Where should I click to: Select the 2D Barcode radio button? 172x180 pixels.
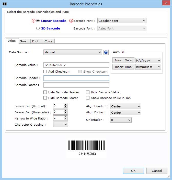click(x=38, y=28)
